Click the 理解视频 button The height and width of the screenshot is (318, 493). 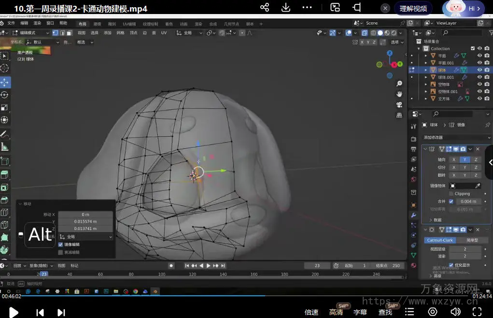(x=413, y=9)
